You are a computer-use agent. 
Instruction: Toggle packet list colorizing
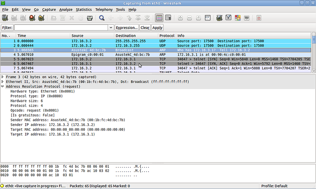[159, 18]
